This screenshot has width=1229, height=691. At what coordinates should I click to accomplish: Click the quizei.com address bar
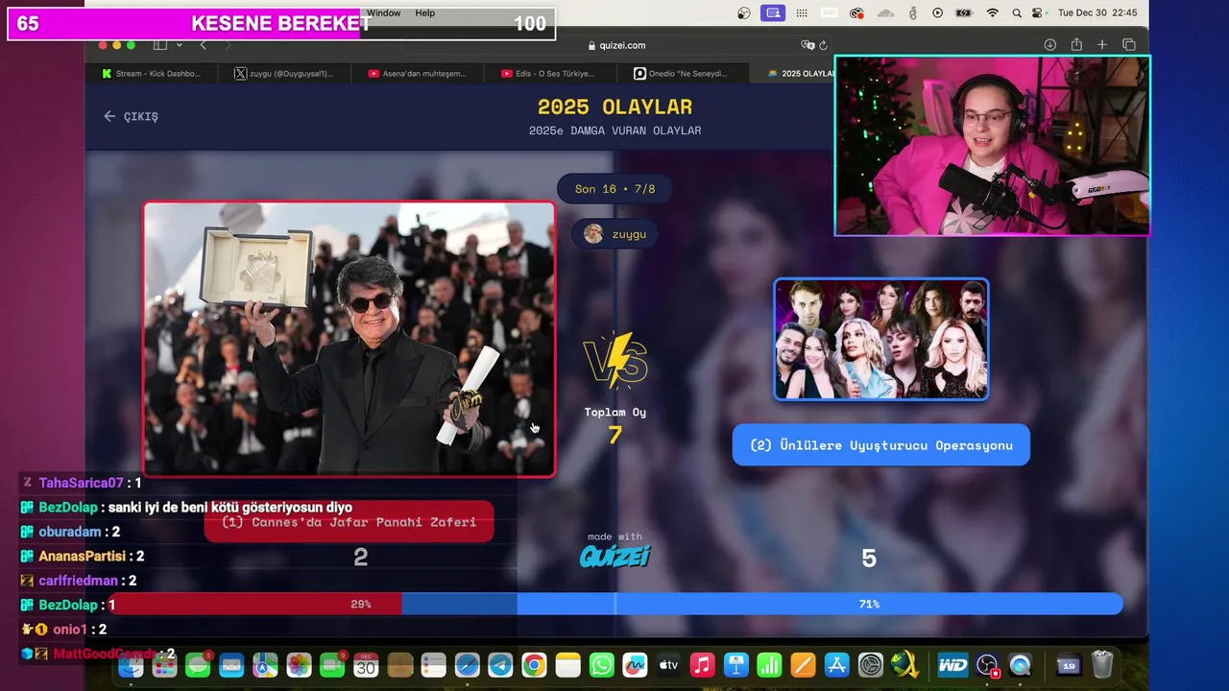tap(615, 45)
